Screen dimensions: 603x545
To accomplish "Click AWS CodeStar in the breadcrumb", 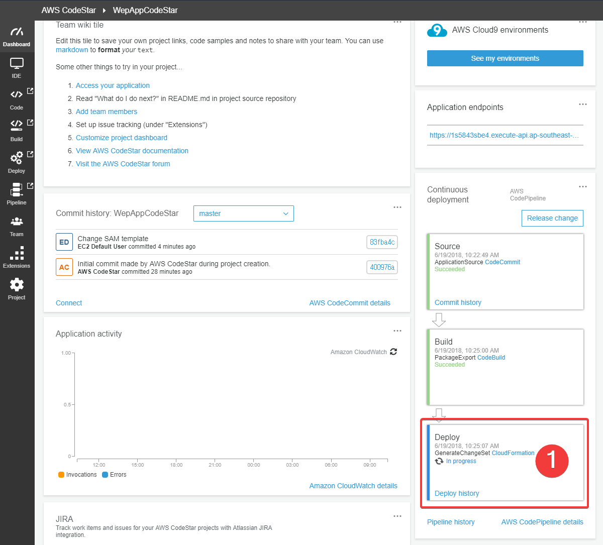I will tap(68, 10).
